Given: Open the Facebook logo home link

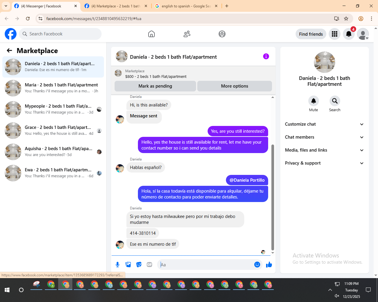Looking at the screenshot, I should point(11,34).
